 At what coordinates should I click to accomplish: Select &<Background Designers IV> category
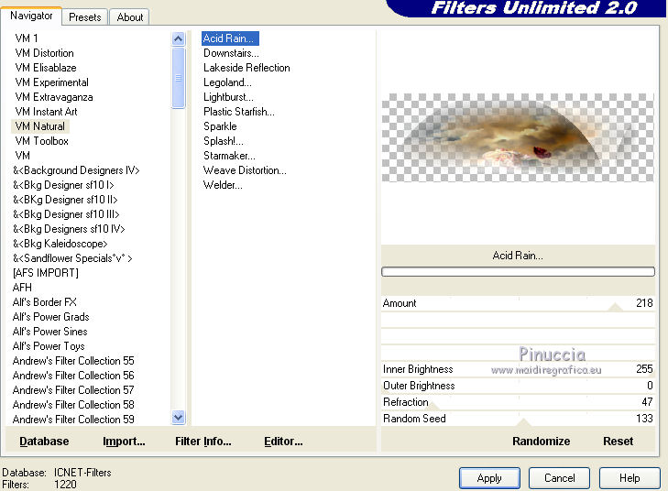click(x=76, y=170)
